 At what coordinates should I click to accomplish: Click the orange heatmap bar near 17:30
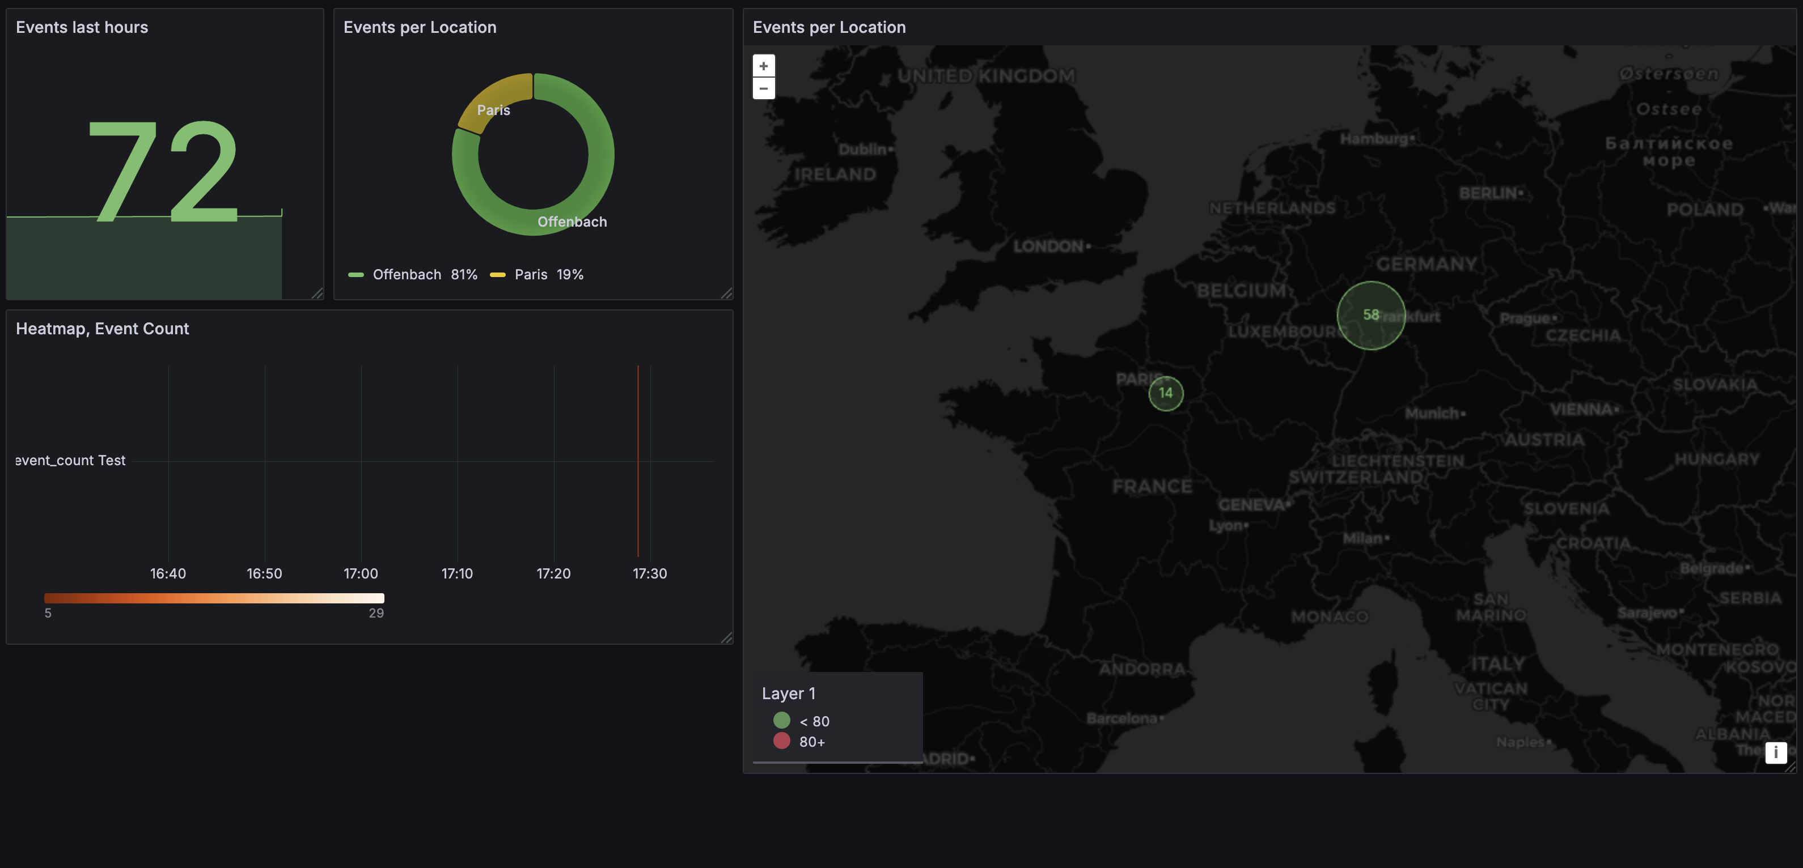638,460
